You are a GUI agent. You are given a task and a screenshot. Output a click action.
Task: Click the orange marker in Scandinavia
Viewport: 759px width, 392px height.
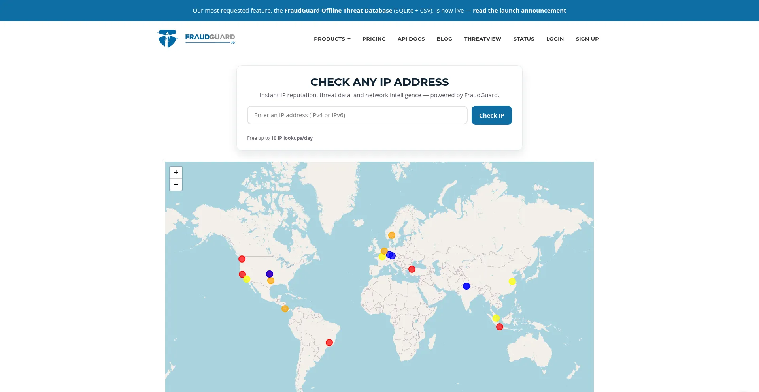(x=391, y=235)
